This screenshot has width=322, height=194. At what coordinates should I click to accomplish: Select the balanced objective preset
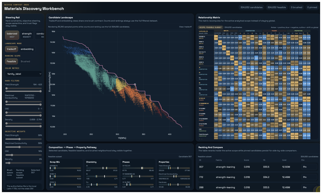[12, 35]
